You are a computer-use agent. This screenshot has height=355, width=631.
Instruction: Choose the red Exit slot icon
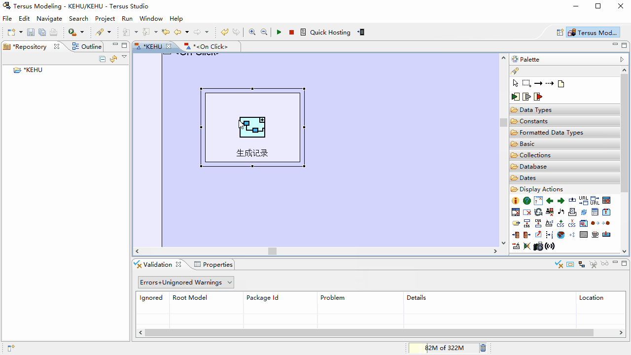click(538, 97)
